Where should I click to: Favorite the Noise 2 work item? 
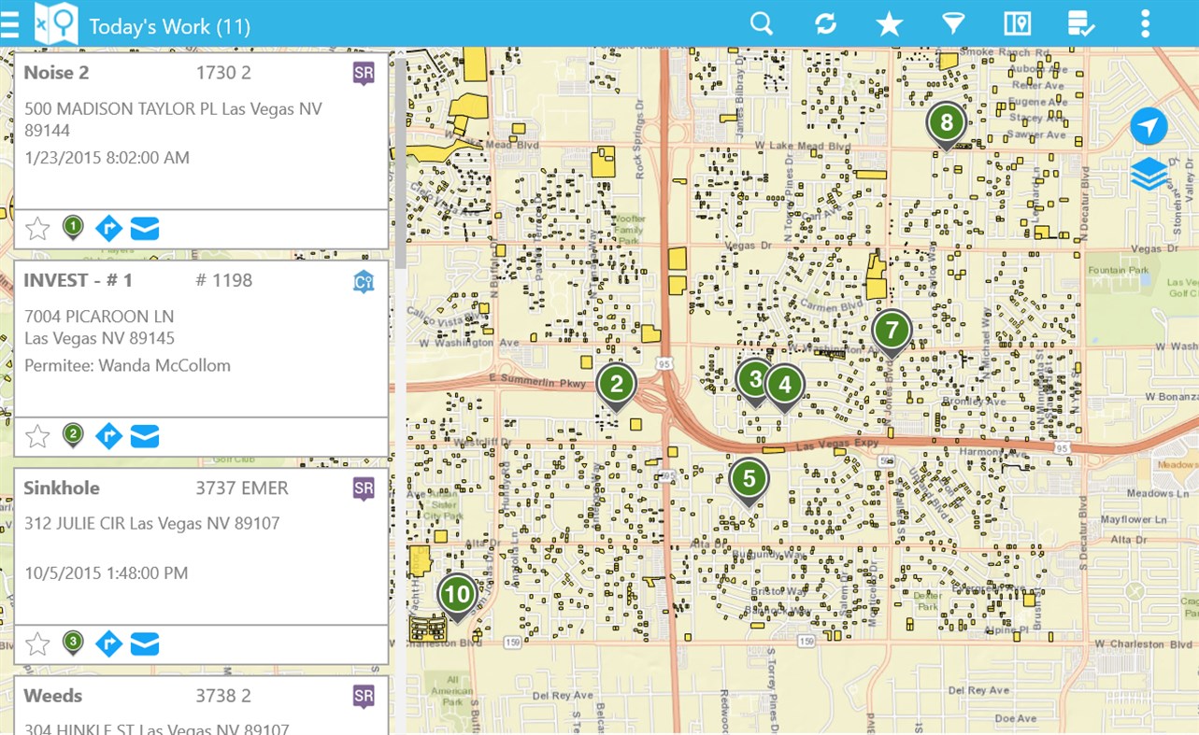[37, 229]
